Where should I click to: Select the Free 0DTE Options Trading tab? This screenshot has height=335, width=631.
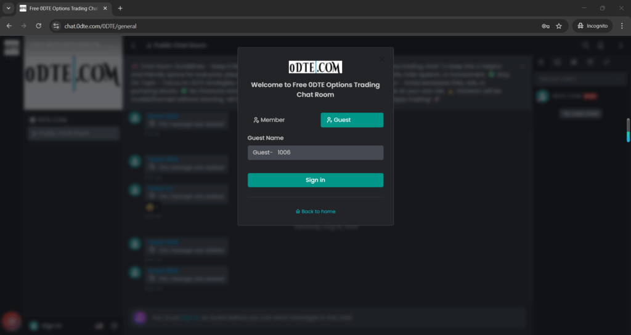click(x=64, y=8)
